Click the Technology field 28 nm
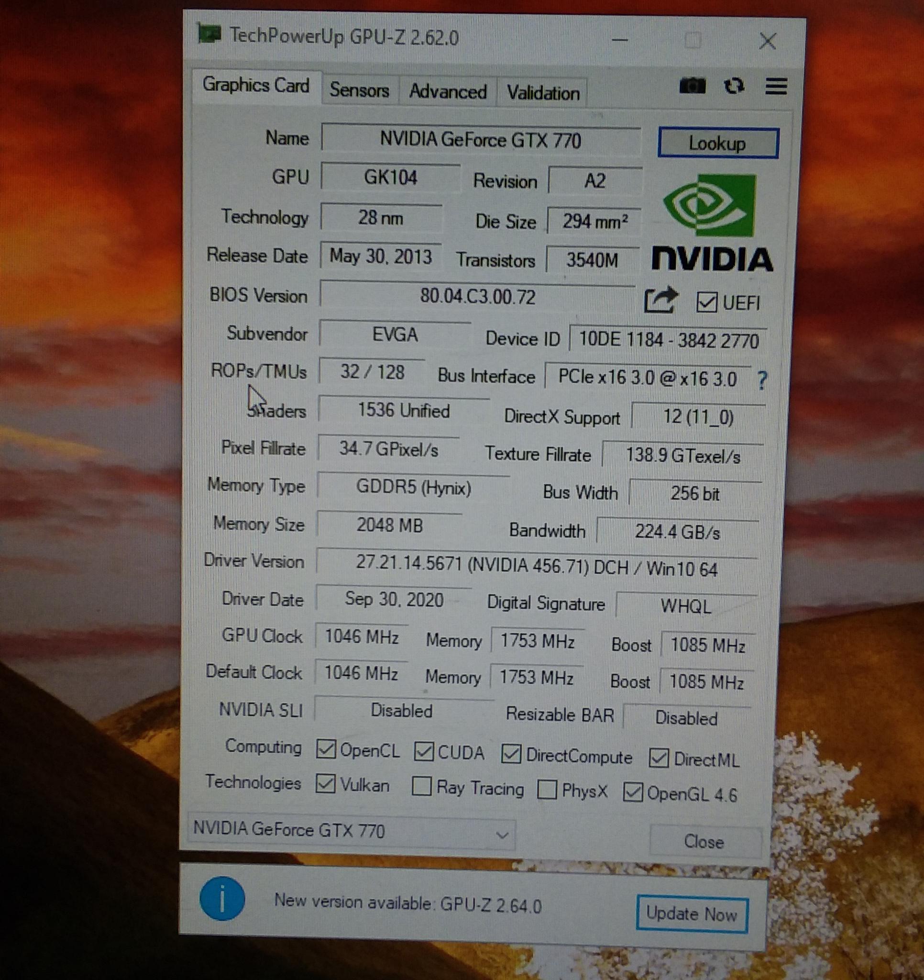The height and width of the screenshot is (980, 924). tap(380, 217)
